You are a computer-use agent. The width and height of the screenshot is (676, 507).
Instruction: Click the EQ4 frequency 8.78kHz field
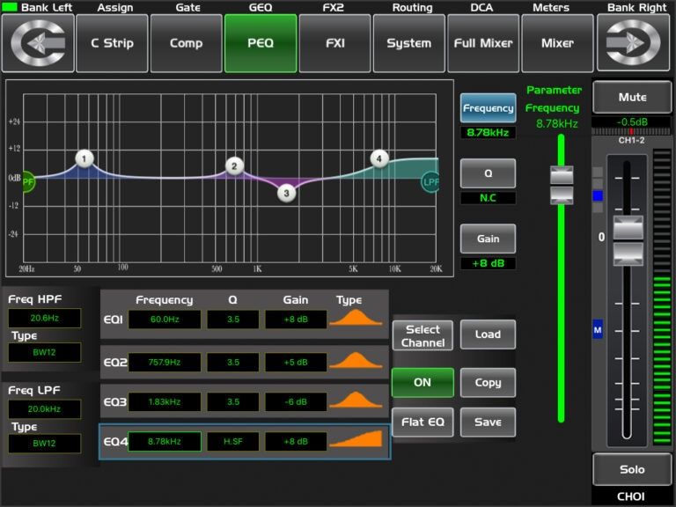coord(165,442)
